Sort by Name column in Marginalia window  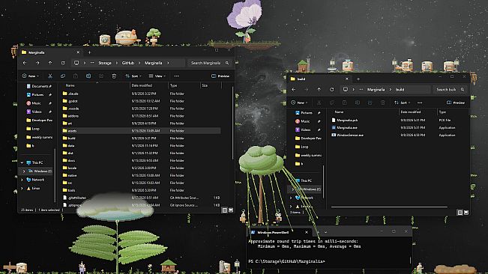pos(70,85)
